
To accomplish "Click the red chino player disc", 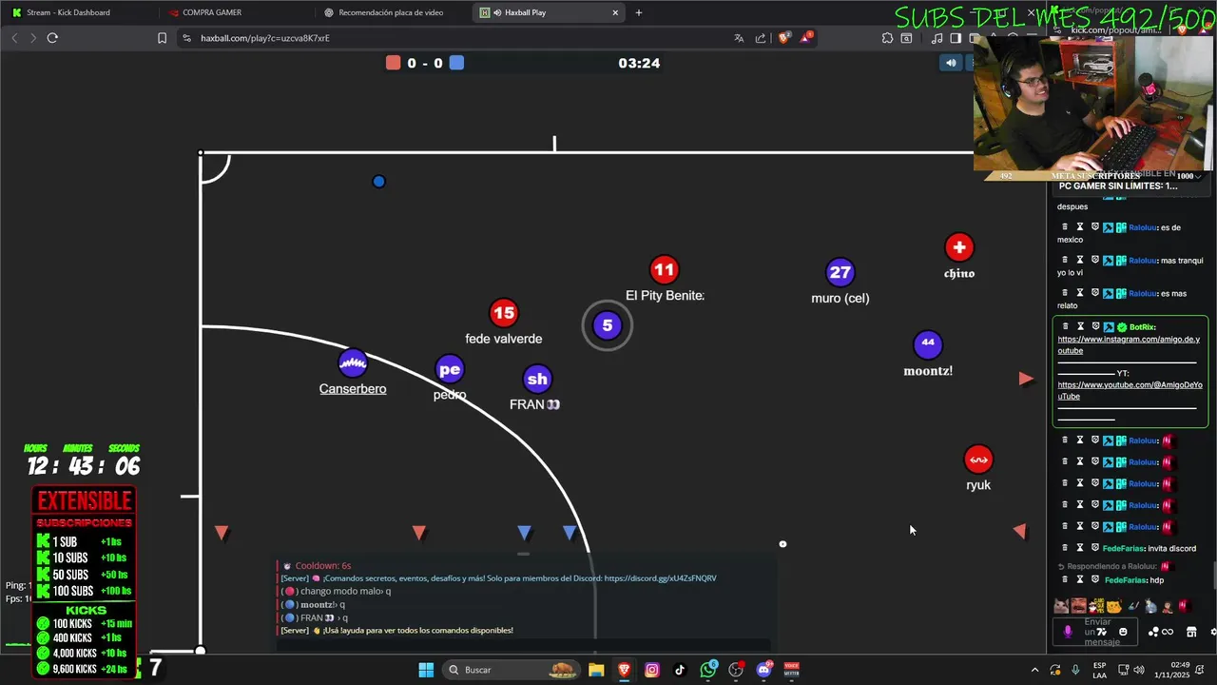I will point(959,247).
